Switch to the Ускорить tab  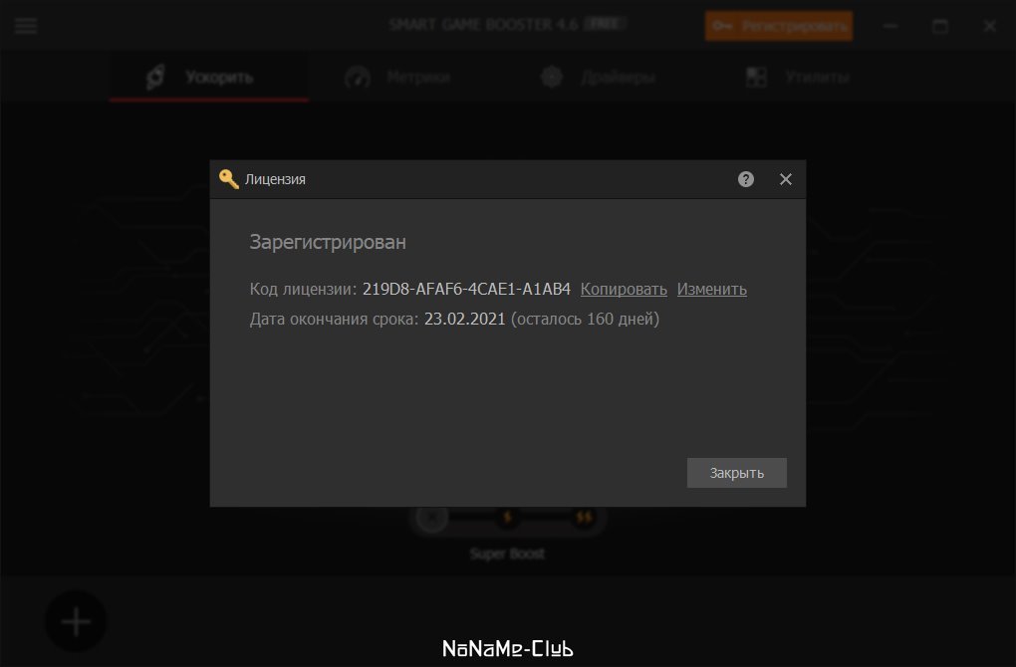pyautogui.click(x=208, y=78)
